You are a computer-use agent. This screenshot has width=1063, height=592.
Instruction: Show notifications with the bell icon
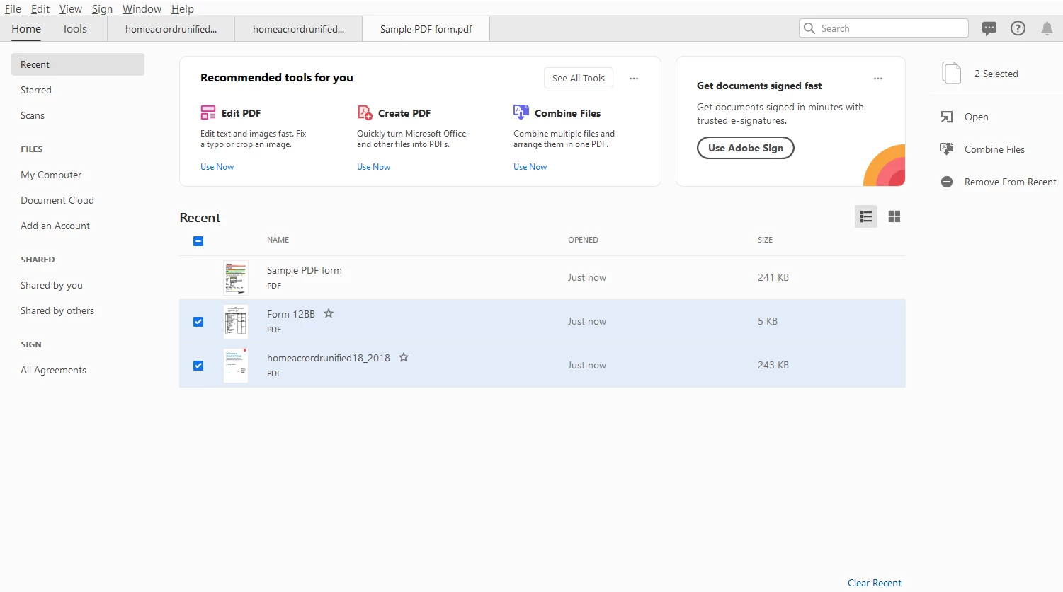1047,28
